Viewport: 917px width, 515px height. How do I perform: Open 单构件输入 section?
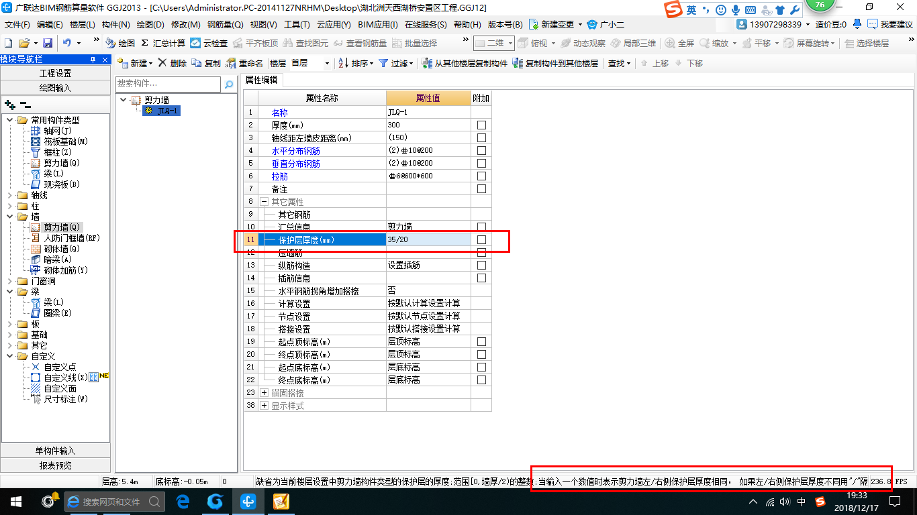click(55, 451)
